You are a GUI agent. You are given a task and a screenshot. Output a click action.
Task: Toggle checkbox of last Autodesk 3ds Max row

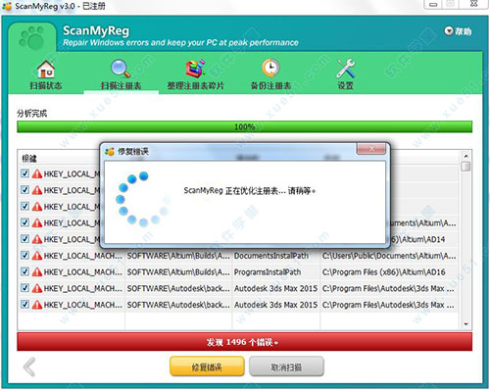click(24, 304)
